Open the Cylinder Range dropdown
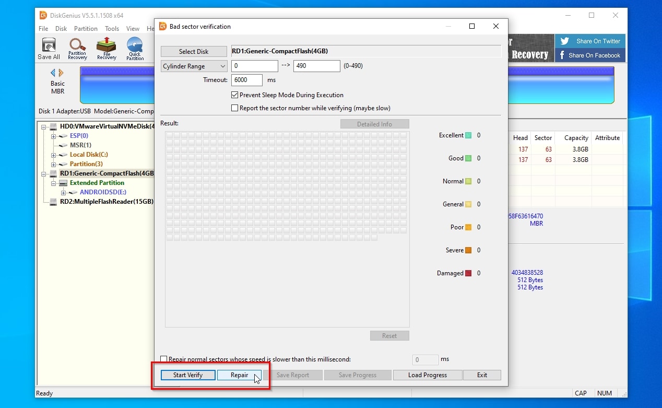 point(194,66)
